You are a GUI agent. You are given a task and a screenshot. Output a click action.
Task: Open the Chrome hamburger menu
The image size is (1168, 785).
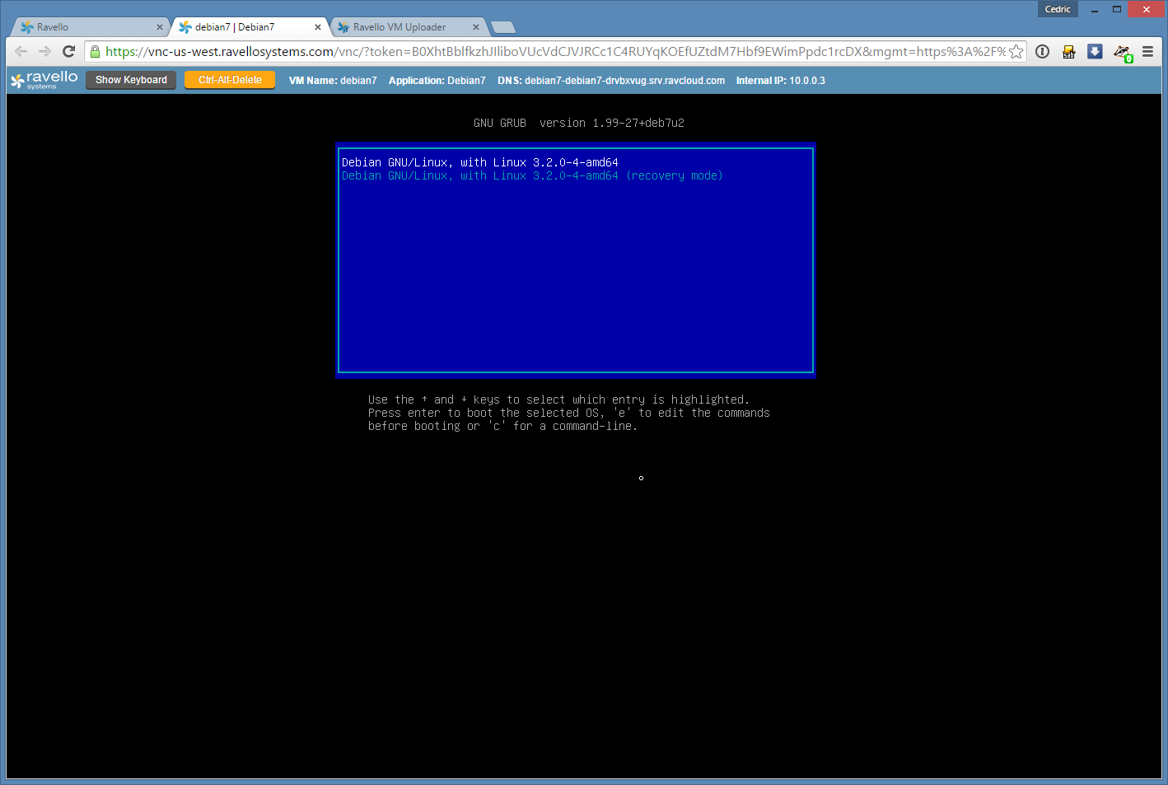1147,52
